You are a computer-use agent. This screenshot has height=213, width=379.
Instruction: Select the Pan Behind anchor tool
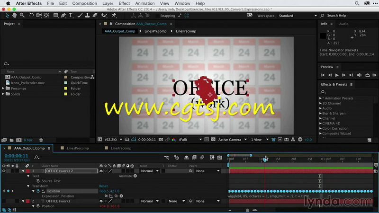point(46,16)
